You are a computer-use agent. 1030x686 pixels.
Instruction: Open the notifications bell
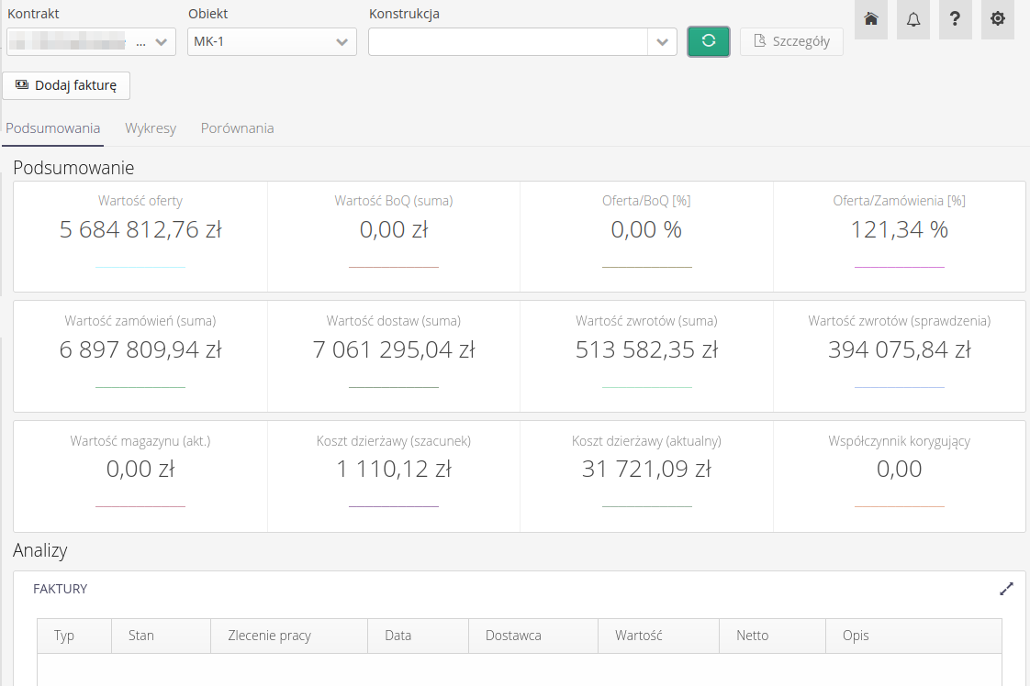pos(912,19)
